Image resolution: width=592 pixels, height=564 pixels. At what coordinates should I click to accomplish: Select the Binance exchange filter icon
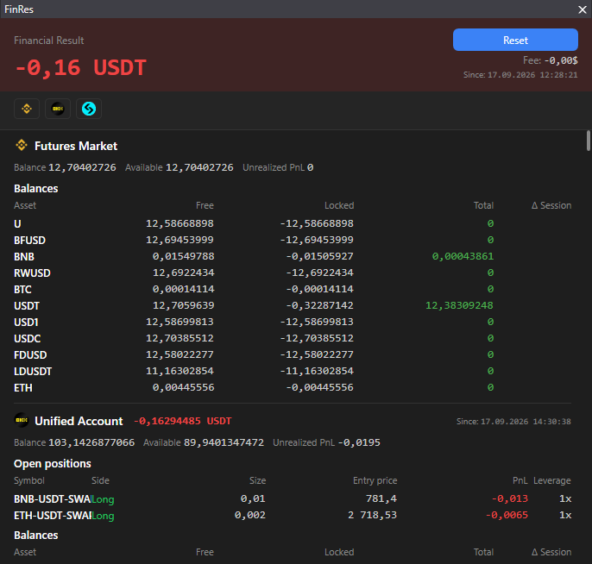pyautogui.click(x=27, y=109)
